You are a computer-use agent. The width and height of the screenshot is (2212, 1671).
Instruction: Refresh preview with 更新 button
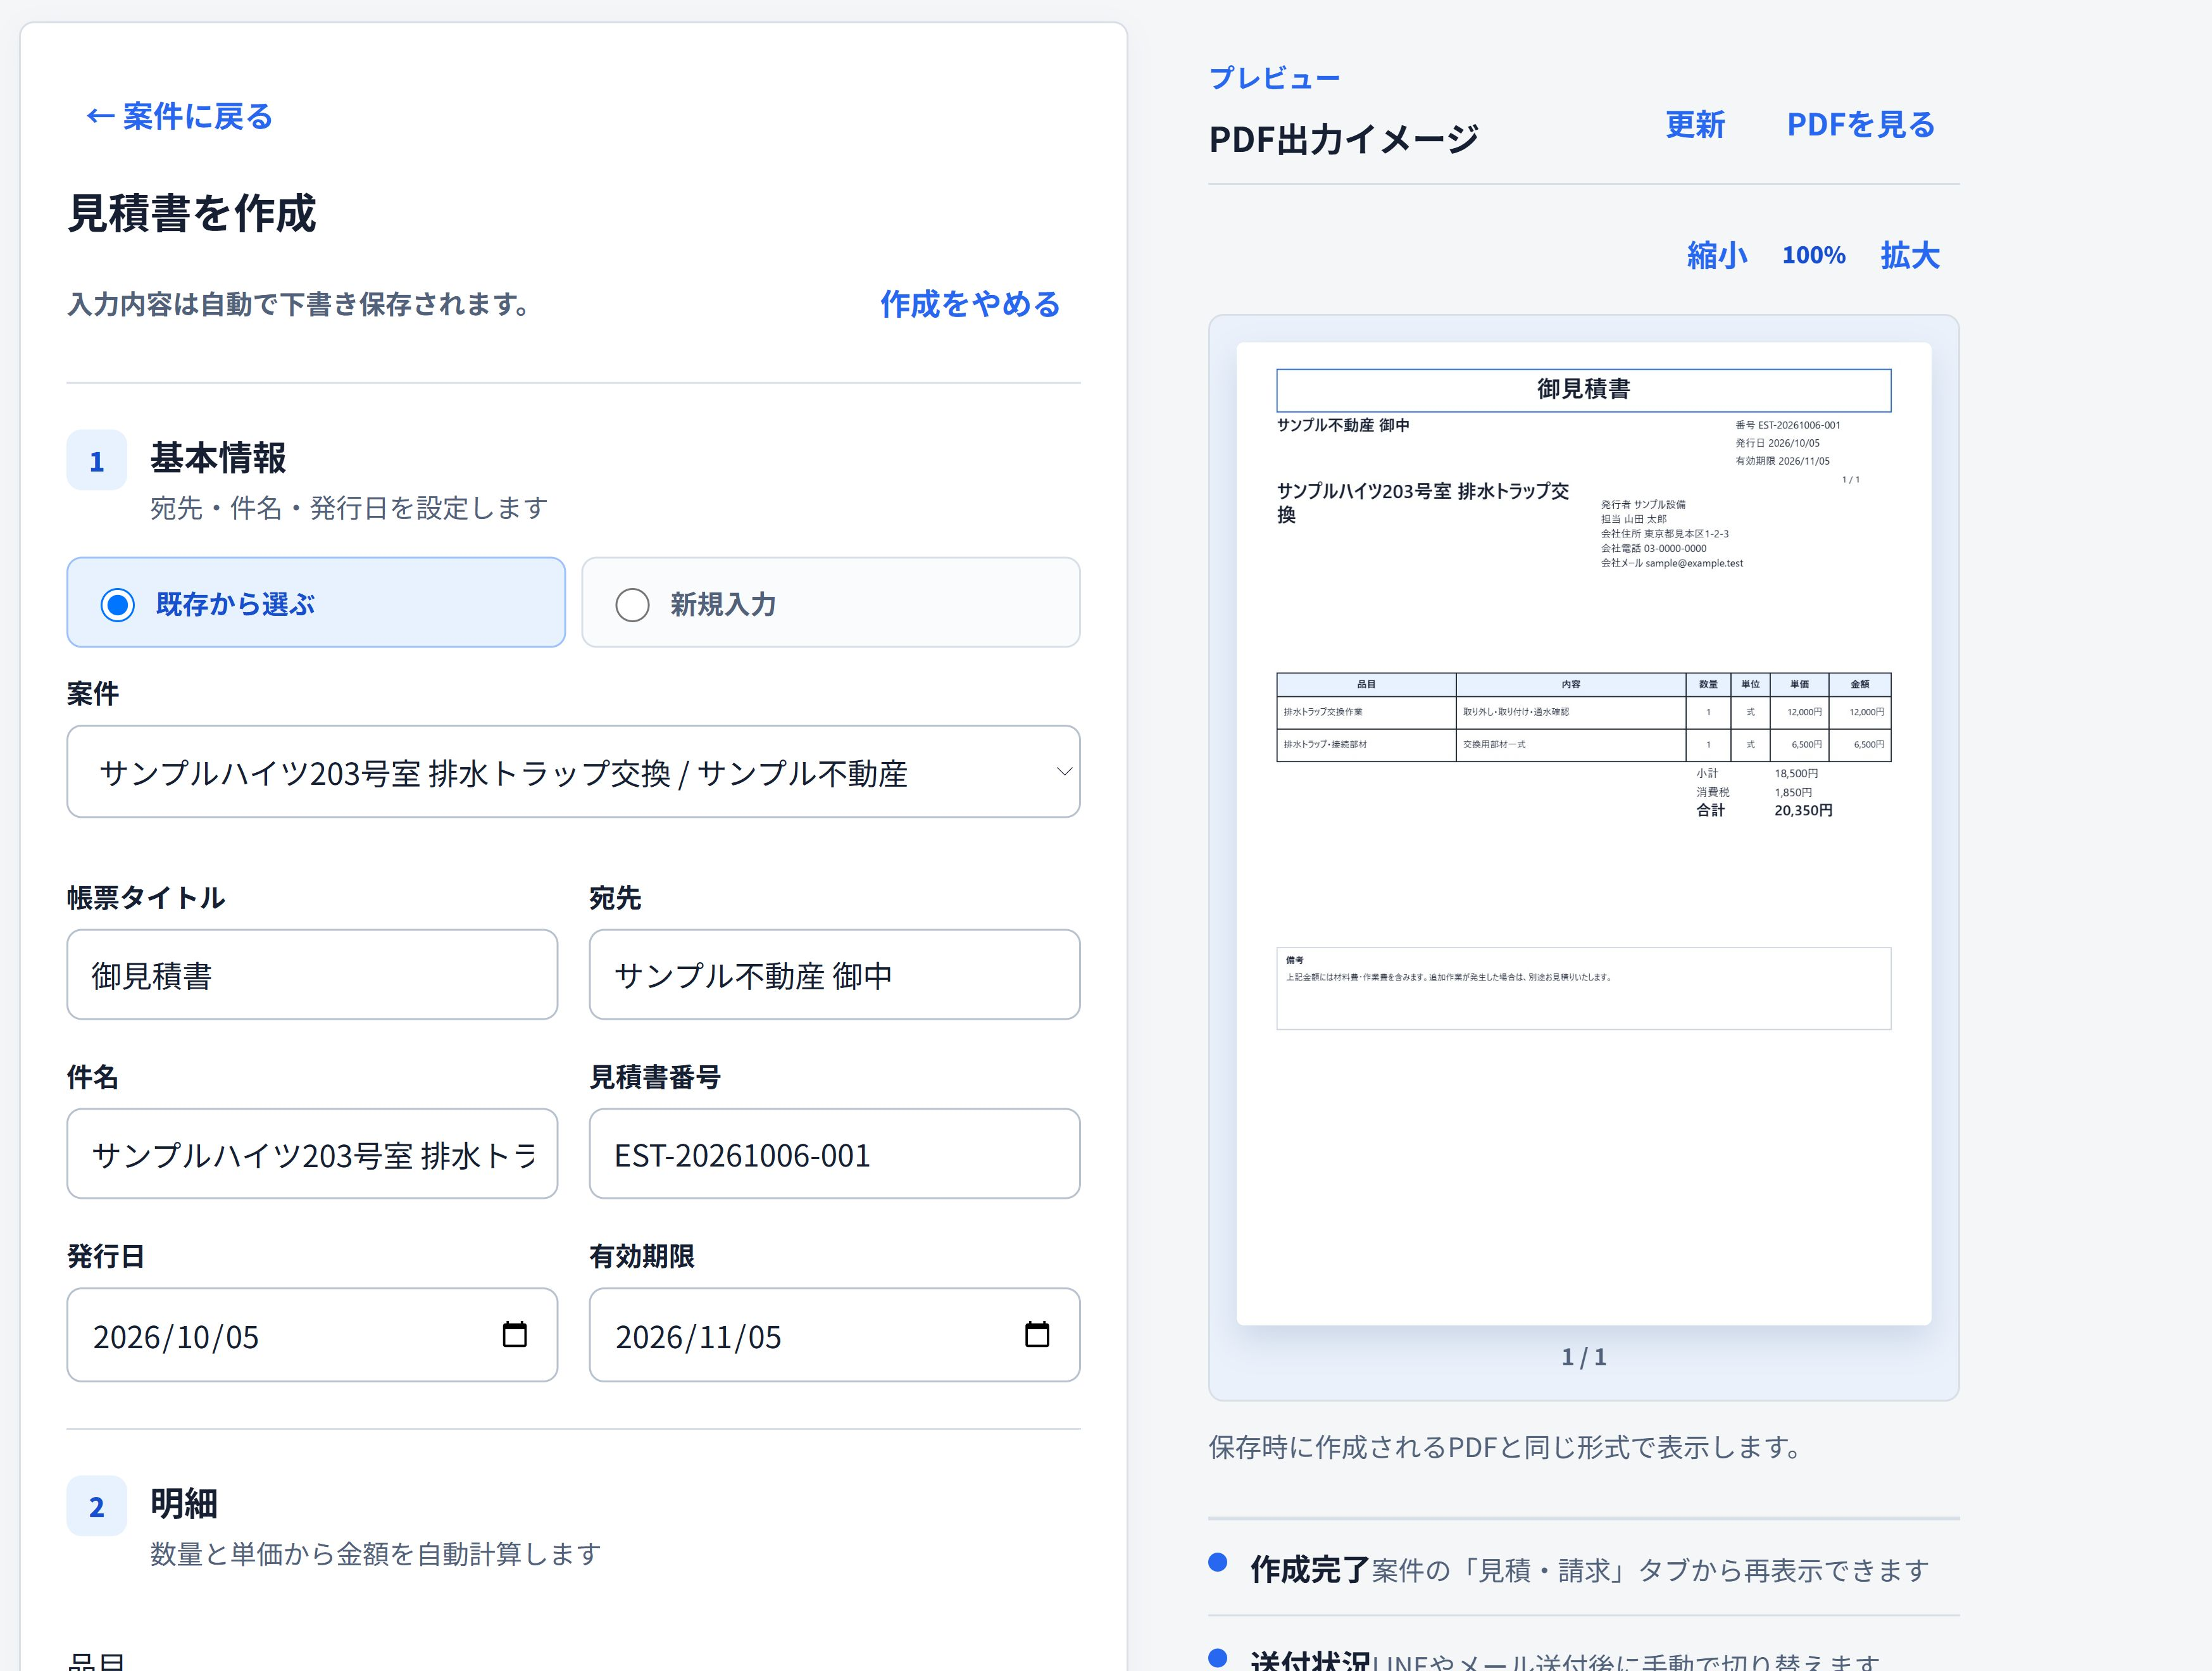point(1695,125)
